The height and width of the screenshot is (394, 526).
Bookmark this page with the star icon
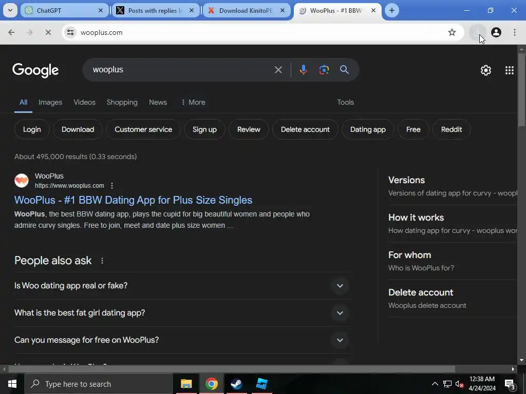(452, 32)
